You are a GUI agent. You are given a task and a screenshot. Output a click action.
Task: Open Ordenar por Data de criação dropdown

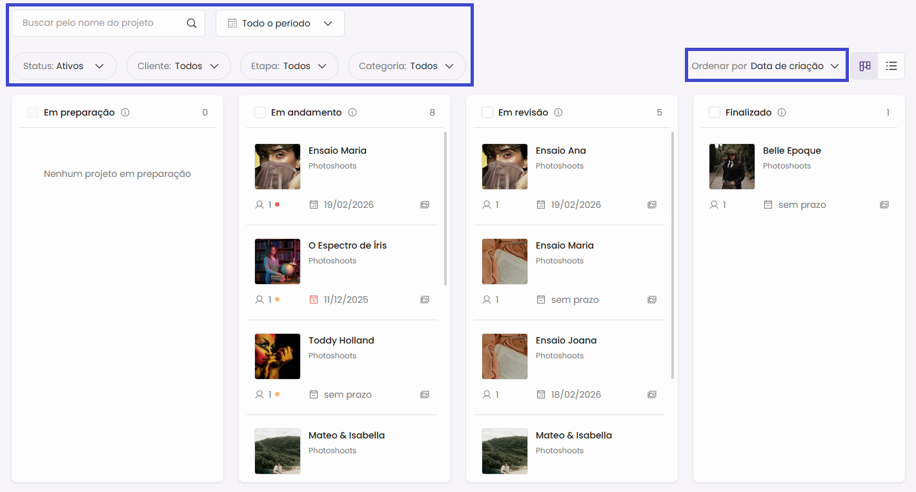click(766, 66)
